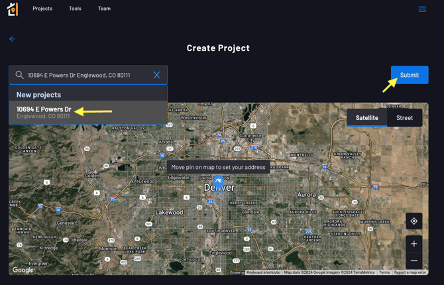
Task: Select the 10694 E Powers Dr suggestion
Action: 88,113
